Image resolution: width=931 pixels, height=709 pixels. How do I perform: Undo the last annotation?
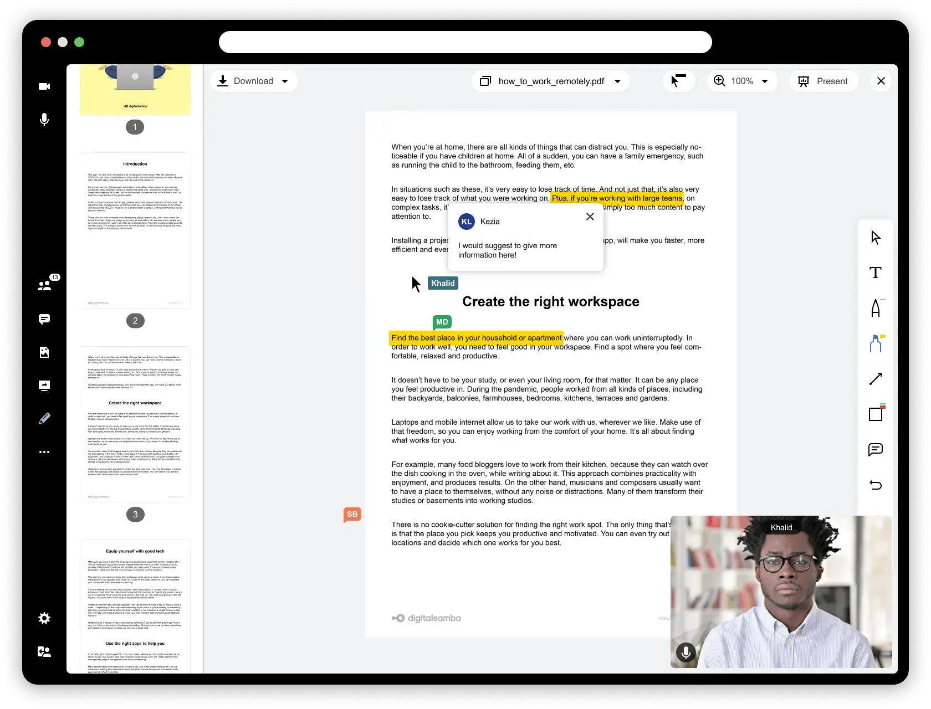tap(876, 485)
